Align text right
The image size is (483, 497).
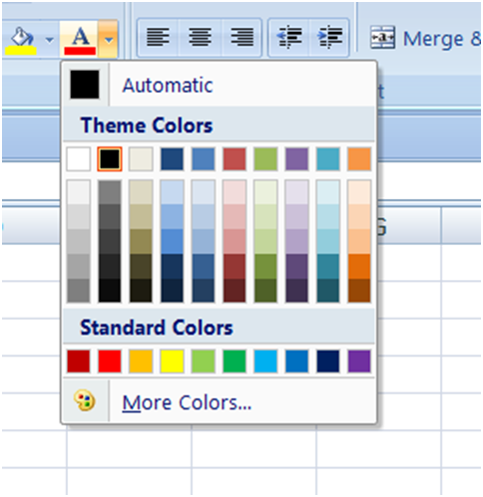241,38
